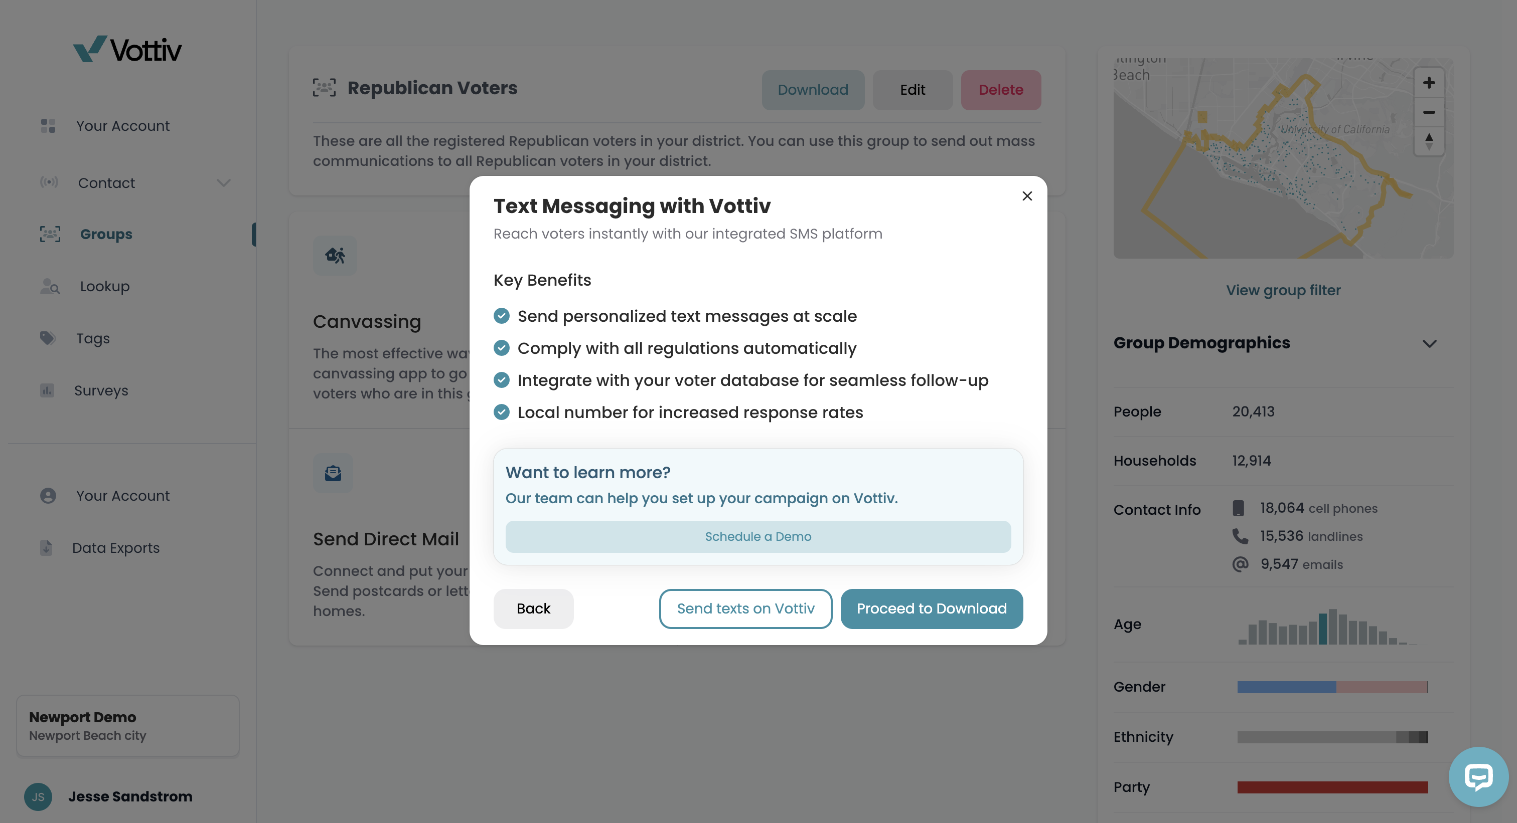Click checkmark beside local number benefit
This screenshot has height=823, width=1517.
(x=502, y=413)
